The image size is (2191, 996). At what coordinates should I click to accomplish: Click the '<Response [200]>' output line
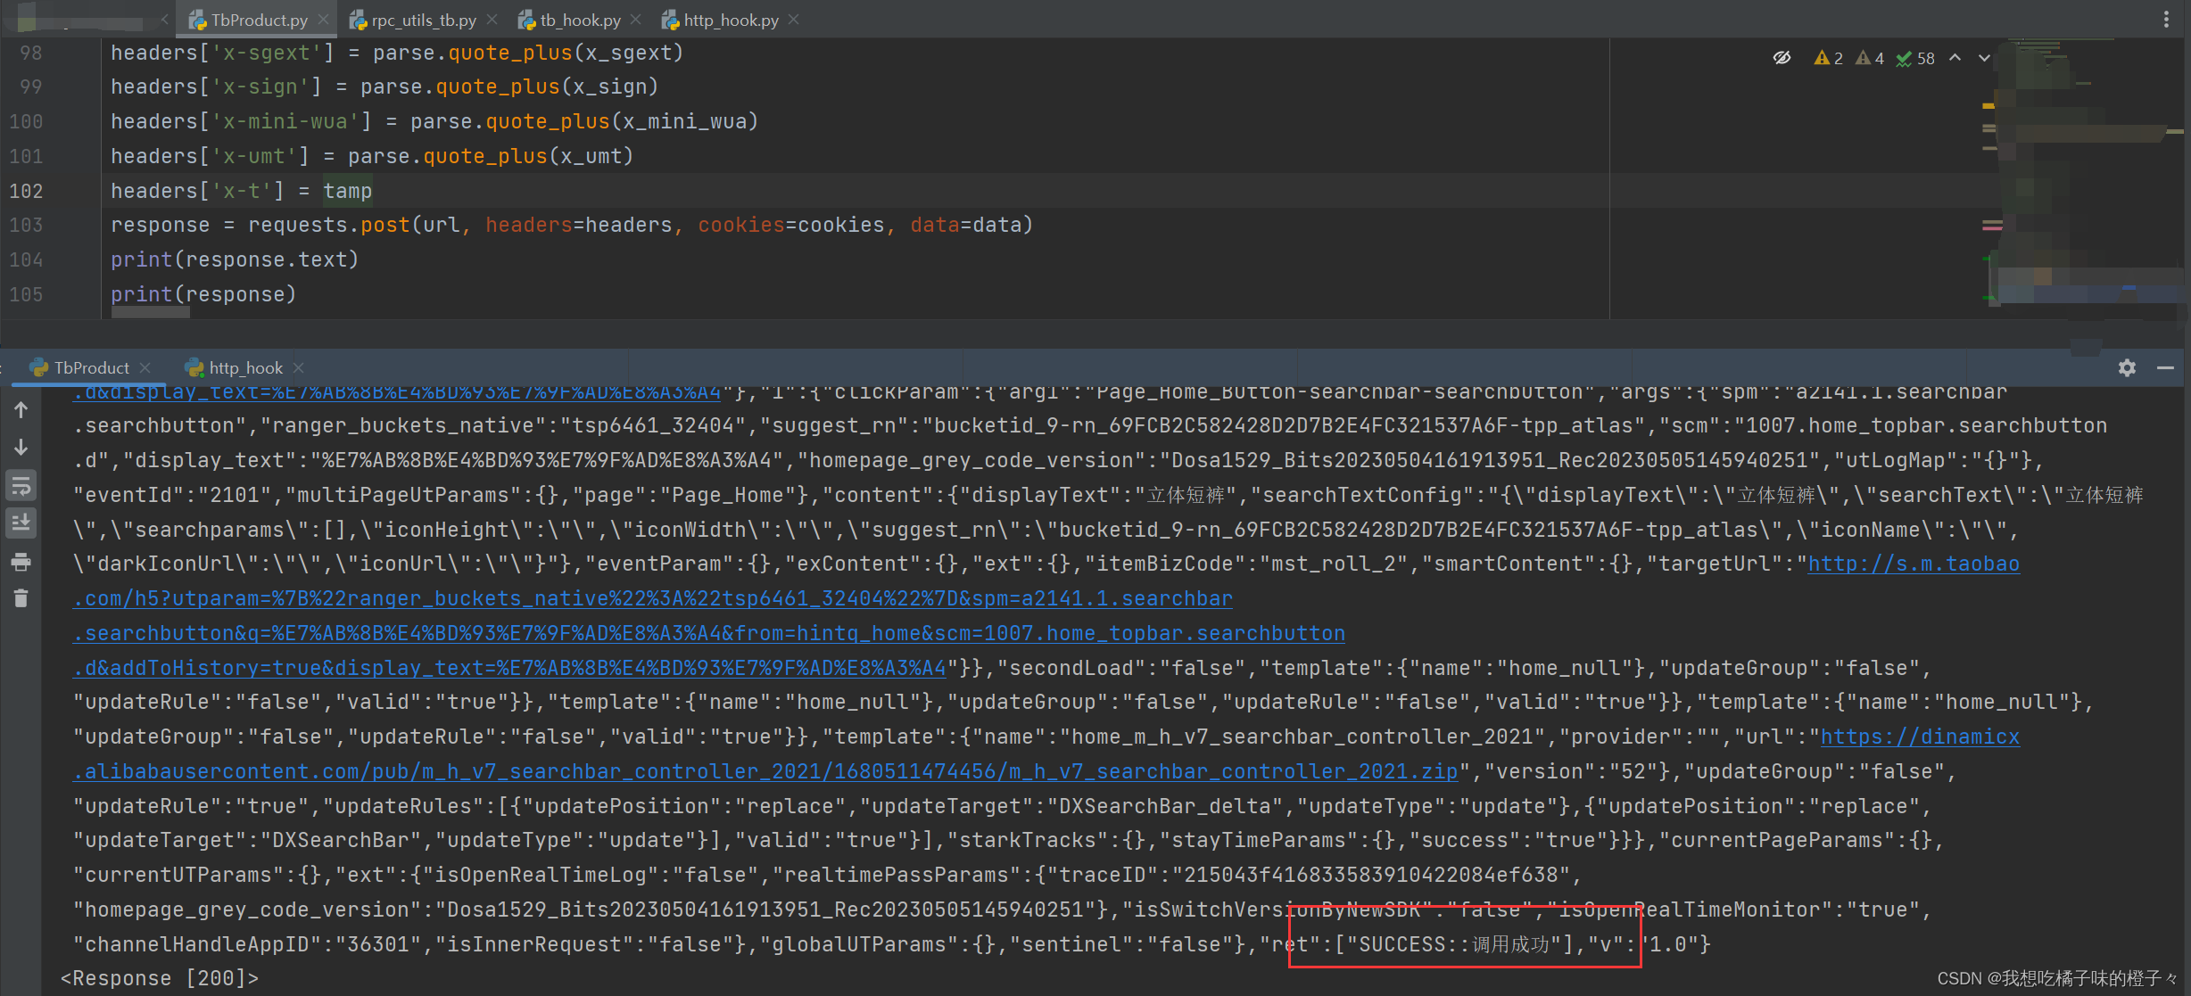(x=160, y=978)
